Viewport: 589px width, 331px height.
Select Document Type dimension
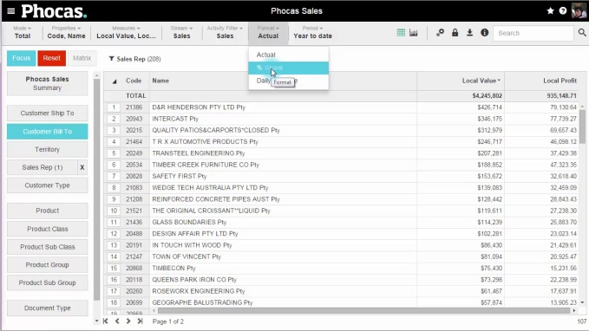tap(48, 308)
